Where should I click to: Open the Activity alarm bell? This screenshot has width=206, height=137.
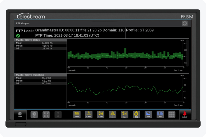(x=185, y=114)
